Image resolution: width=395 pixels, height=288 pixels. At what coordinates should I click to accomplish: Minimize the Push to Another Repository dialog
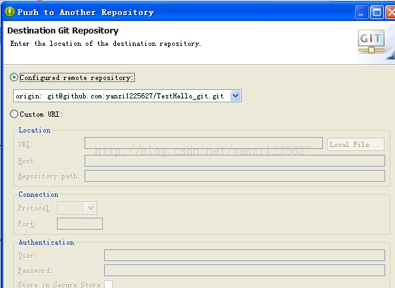point(361,12)
